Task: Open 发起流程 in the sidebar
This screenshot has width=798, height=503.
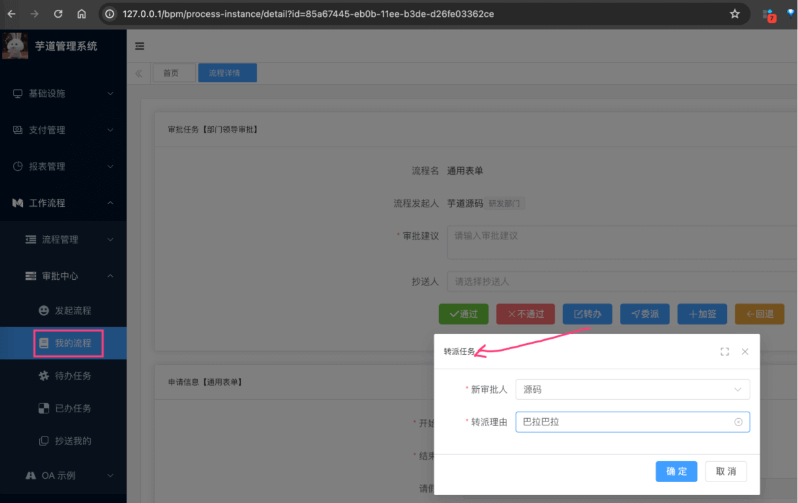Action: [72, 311]
